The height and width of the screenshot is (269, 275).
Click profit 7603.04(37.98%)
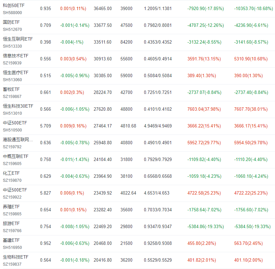click(204, 109)
